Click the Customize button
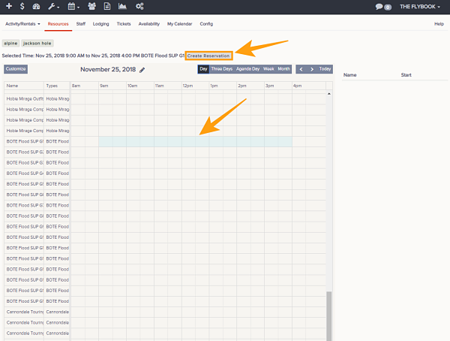The image size is (450, 341). tap(16, 69)
